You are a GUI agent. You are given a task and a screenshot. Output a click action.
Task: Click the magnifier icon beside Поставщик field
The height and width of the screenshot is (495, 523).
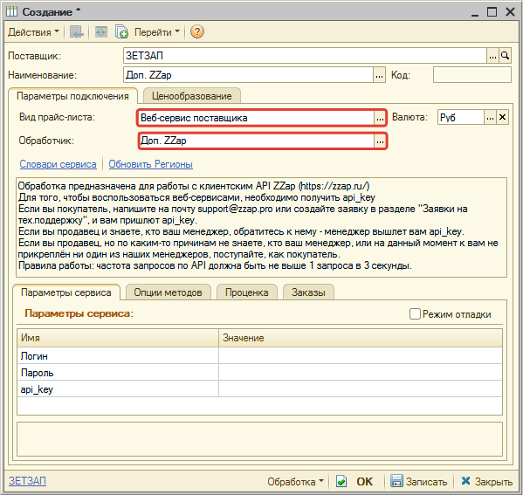coord(505,55)
